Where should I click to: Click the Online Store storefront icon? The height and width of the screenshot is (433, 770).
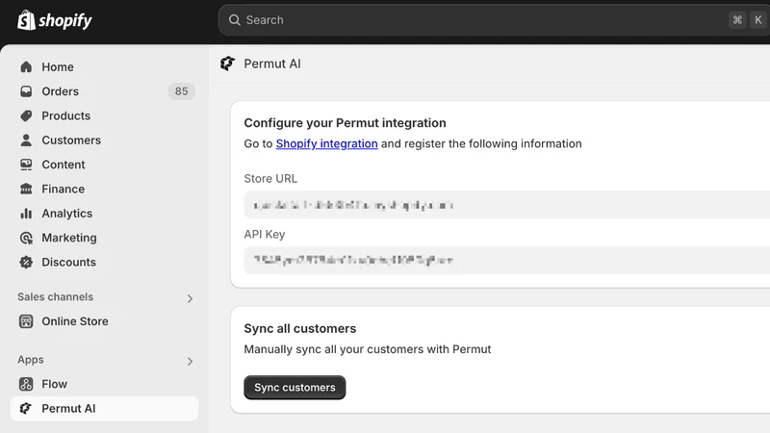(x=26, y=321)
